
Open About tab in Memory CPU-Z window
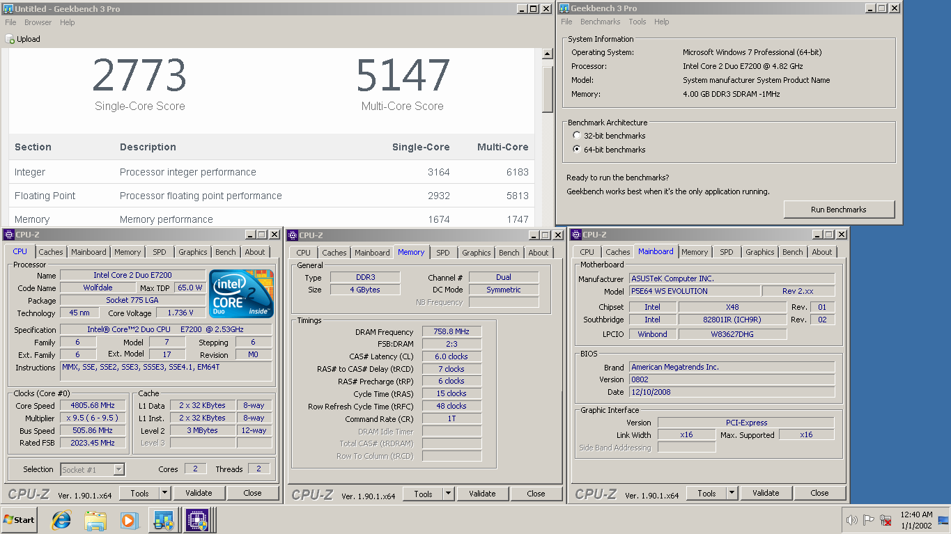[x=539, y=253]
